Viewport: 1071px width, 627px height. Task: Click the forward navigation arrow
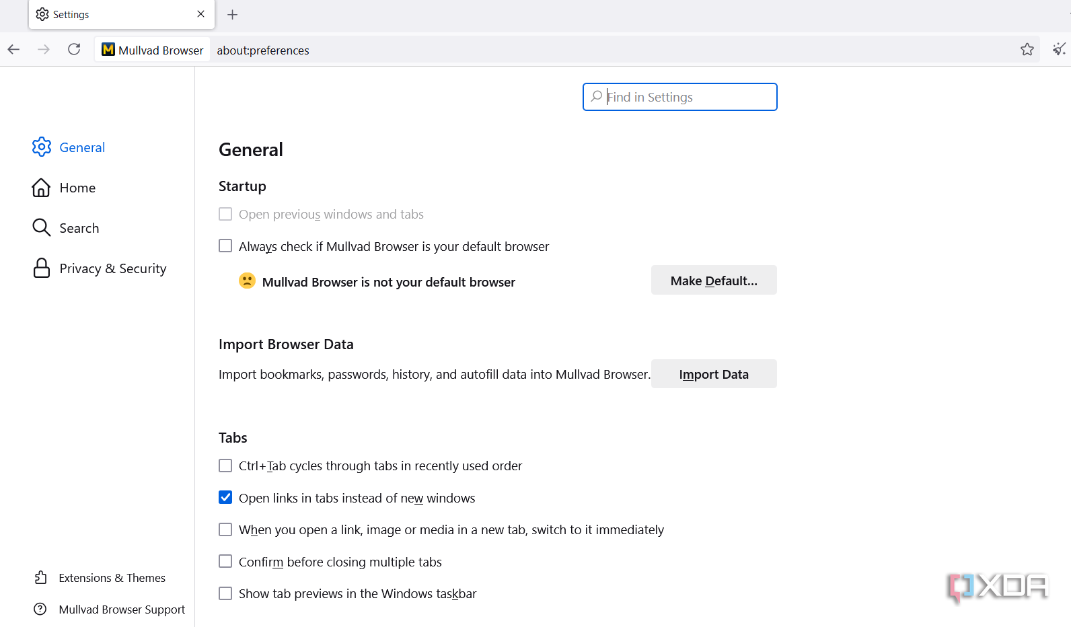tap(44, 49)
